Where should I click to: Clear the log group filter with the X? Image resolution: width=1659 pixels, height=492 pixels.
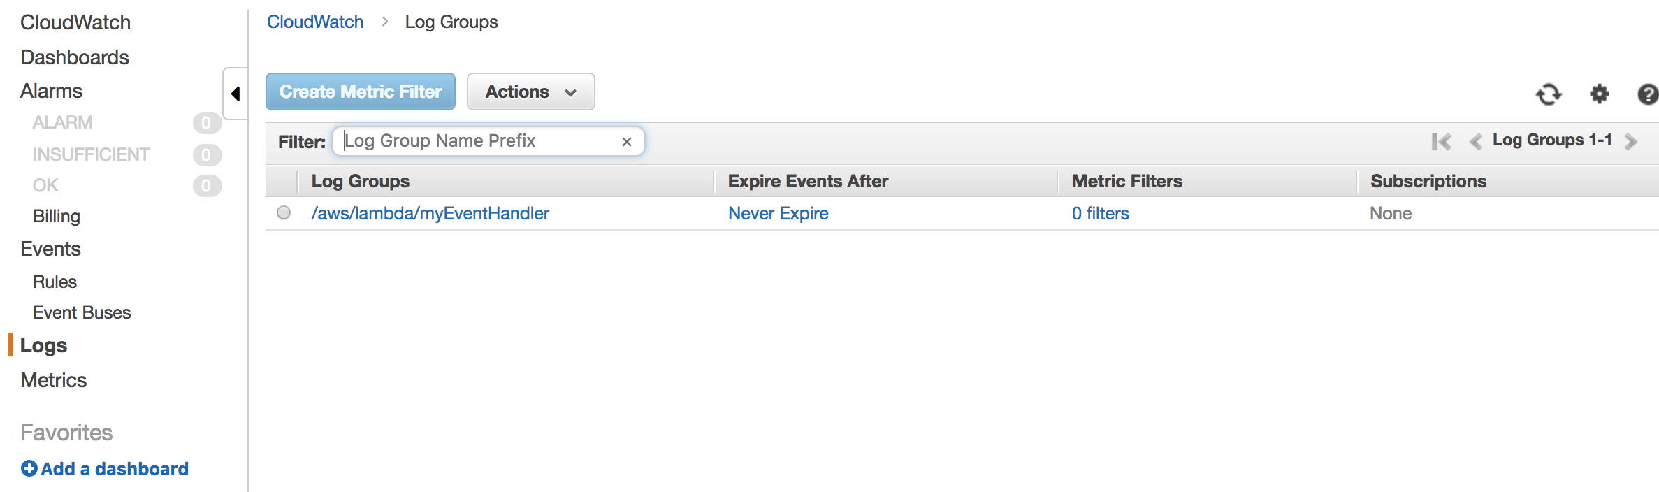click(x=626, y=141)
